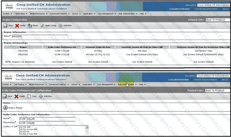Image resolution: width=231 pixels, height=137 pixels.
Task: Open Call Routing menu on Region Configuration page
Action: coord(20,13)
